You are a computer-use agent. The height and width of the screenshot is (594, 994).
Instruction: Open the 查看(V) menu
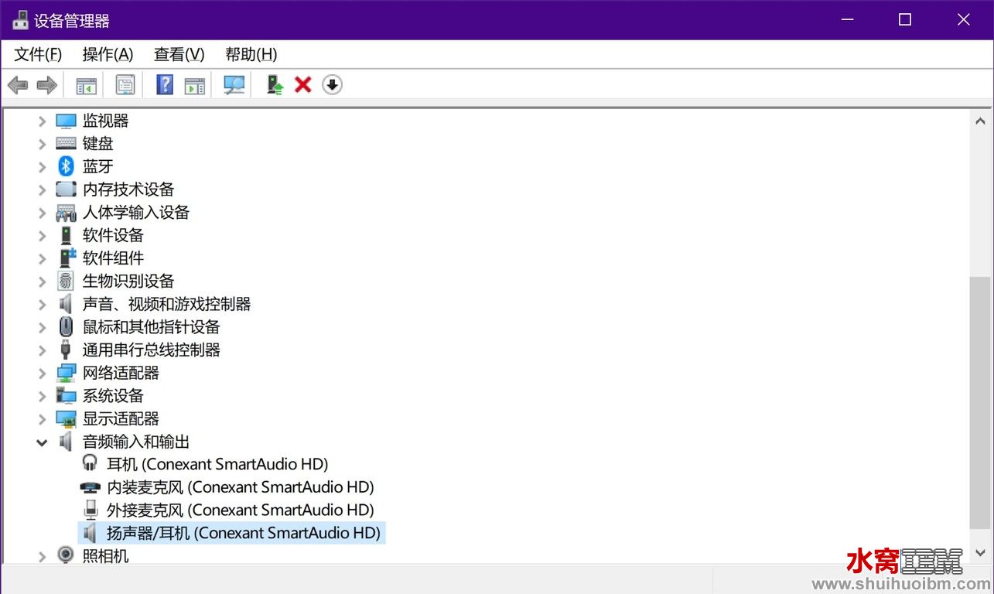tap(179, 54)
